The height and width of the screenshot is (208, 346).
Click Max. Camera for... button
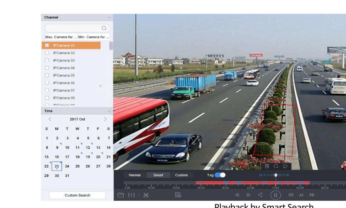point(61,37)
